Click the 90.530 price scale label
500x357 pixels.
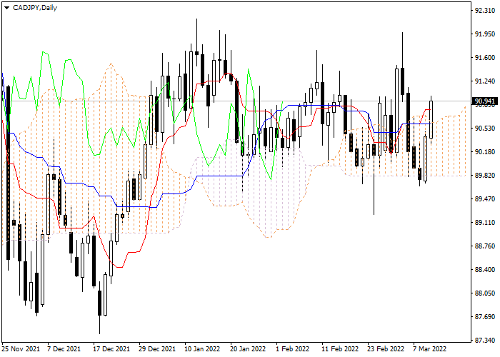point(485,128)
